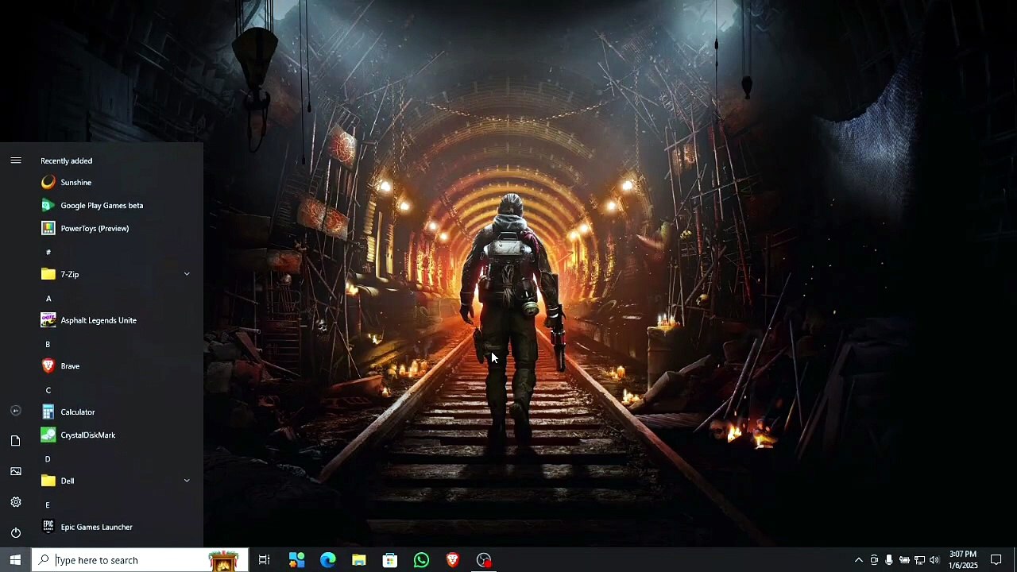Click the Show desktop strip
The image size is (1017, 572).
point(1015,560)
